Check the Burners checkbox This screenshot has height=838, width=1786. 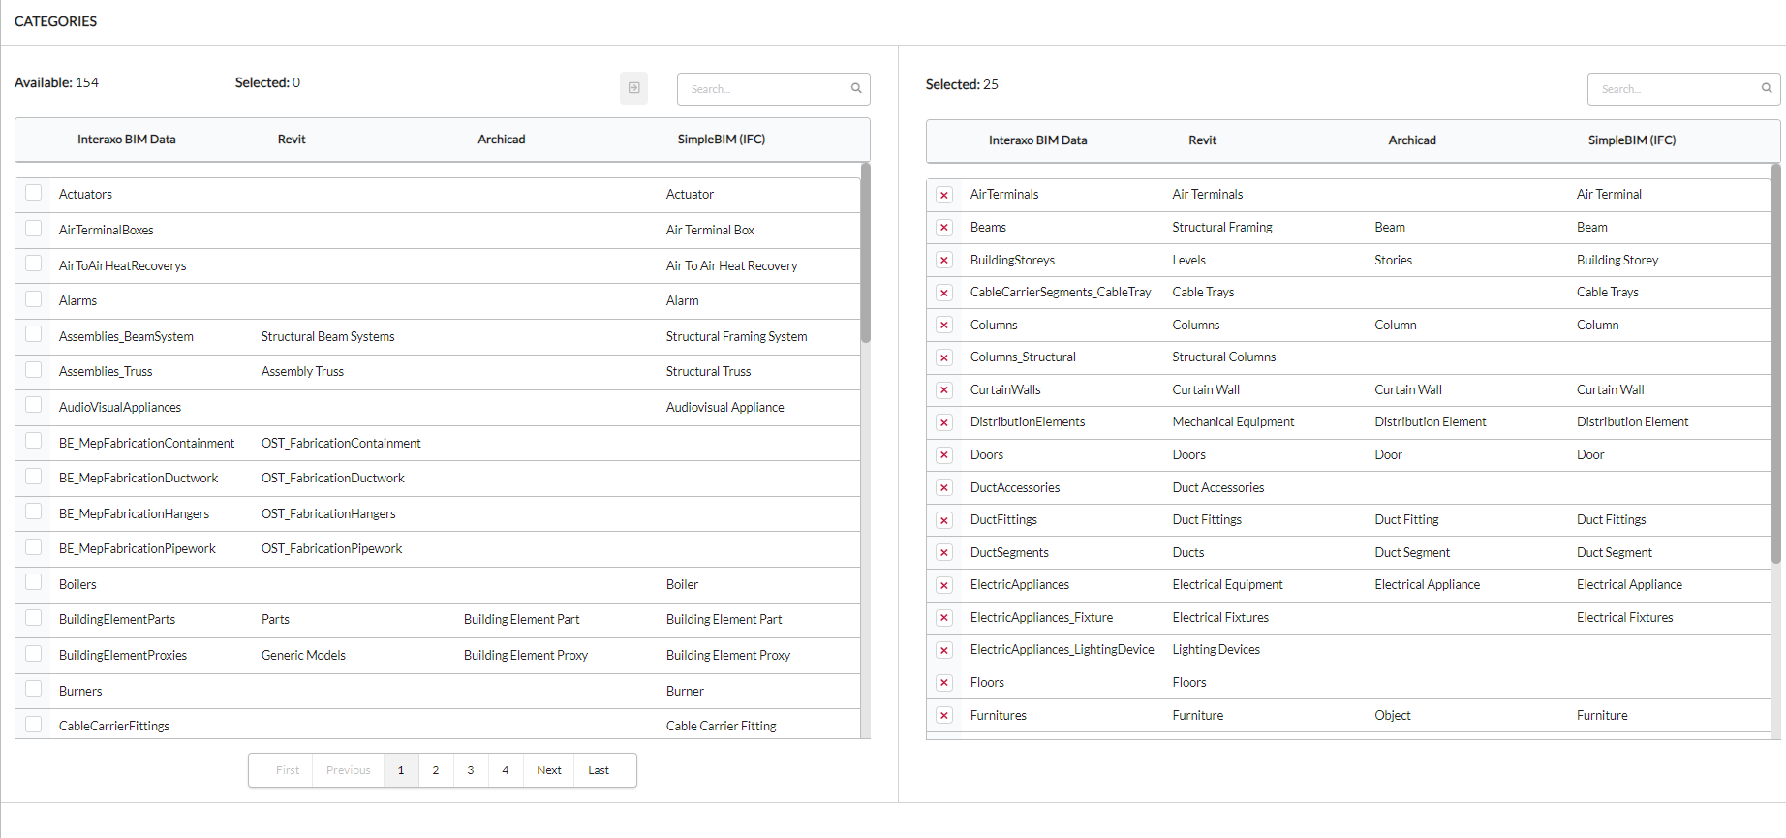pos(34,689)
